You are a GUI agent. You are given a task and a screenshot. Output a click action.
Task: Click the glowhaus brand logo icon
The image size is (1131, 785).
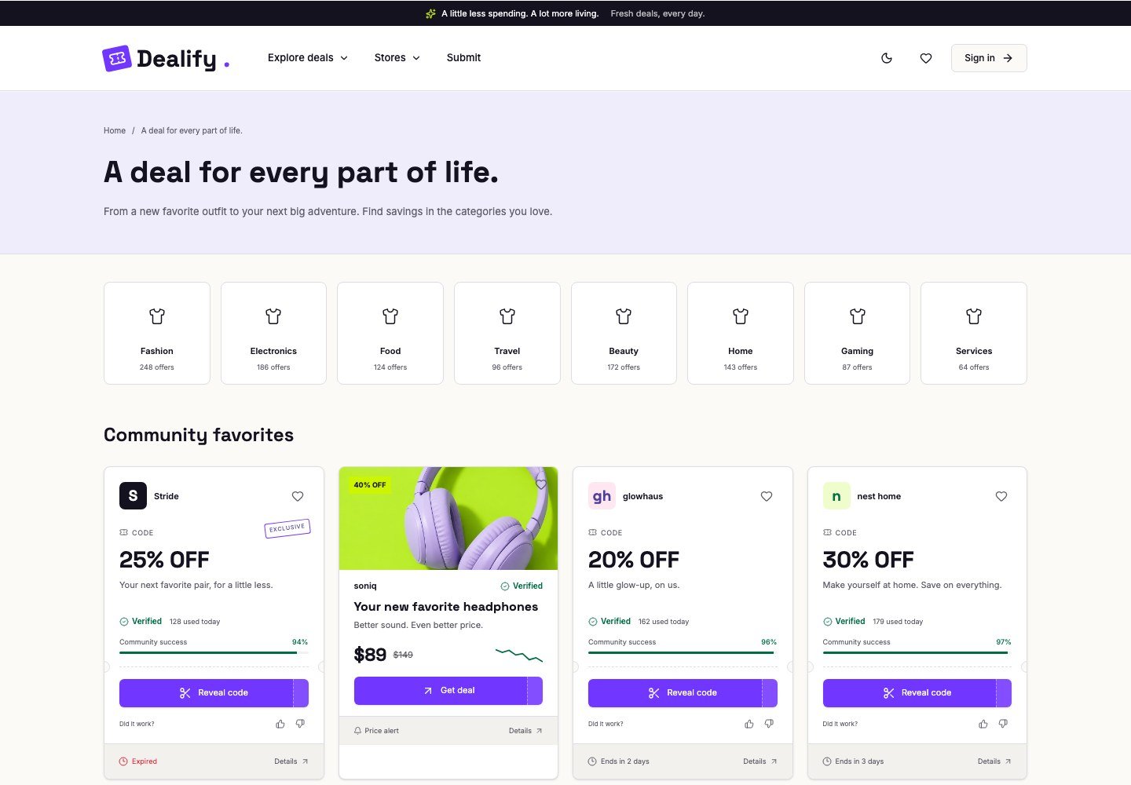pos(602,496)
